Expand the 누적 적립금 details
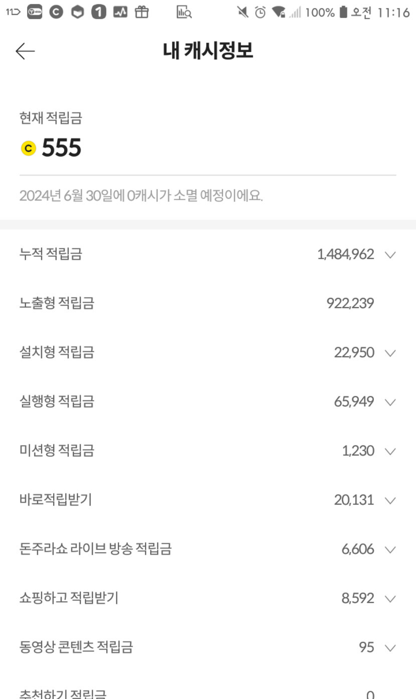The height and width of the screenshot is (699, 416). pyautogui.click(x=390, y=255)
